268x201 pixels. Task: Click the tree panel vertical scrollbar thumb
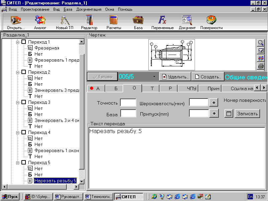point(82,112)
